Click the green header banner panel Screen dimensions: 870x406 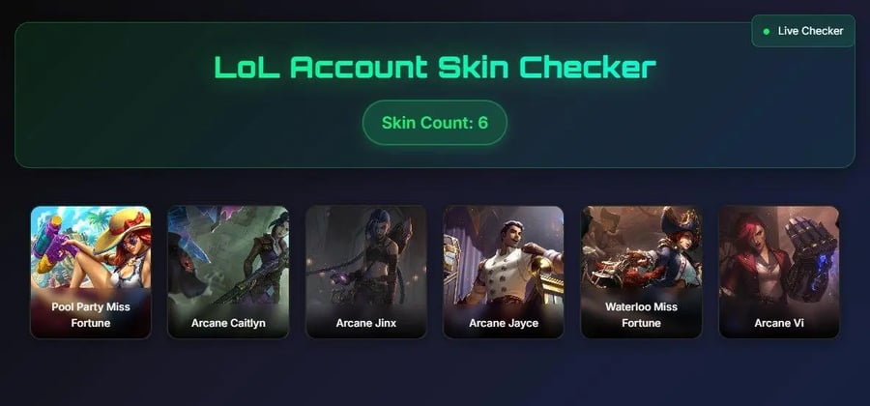tap(434, 95)
